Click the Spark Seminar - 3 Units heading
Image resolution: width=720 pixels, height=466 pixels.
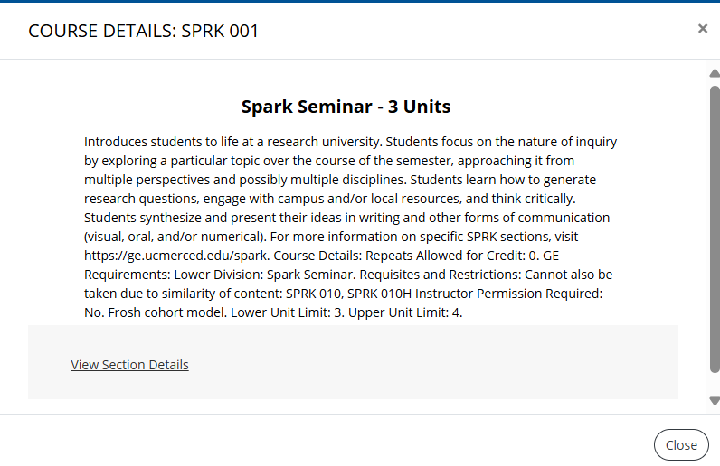pos(346,107)
